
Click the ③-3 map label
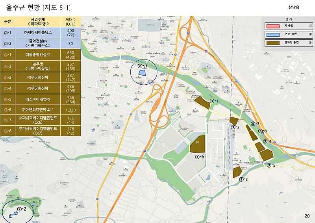(x=243, y=179)
